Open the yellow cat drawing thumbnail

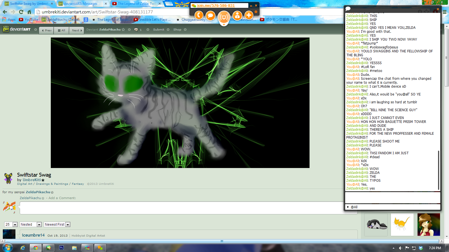point(402,225)
